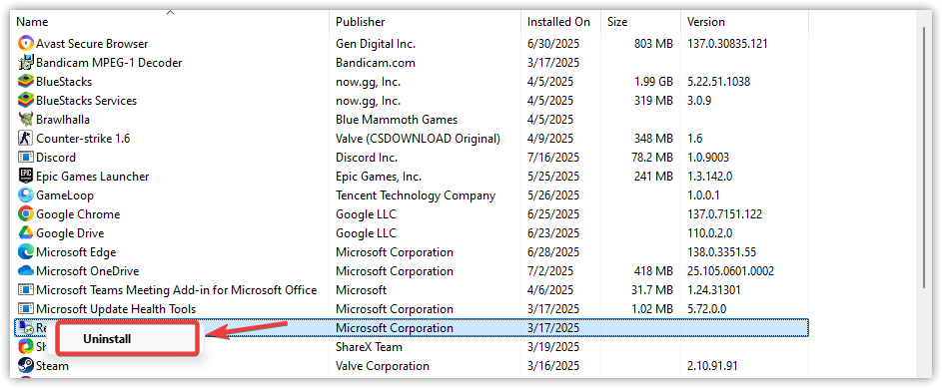This screenshot has height=388, width=942.
Task: Click publisher Blue Mammoth Games
Action: point(397,120)
